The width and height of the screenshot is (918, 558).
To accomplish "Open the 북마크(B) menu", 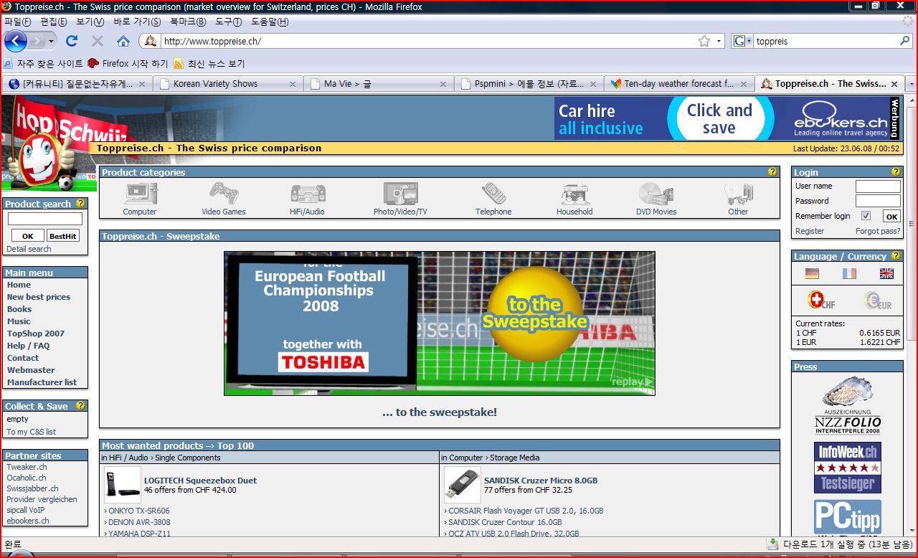I will (188, 22).
